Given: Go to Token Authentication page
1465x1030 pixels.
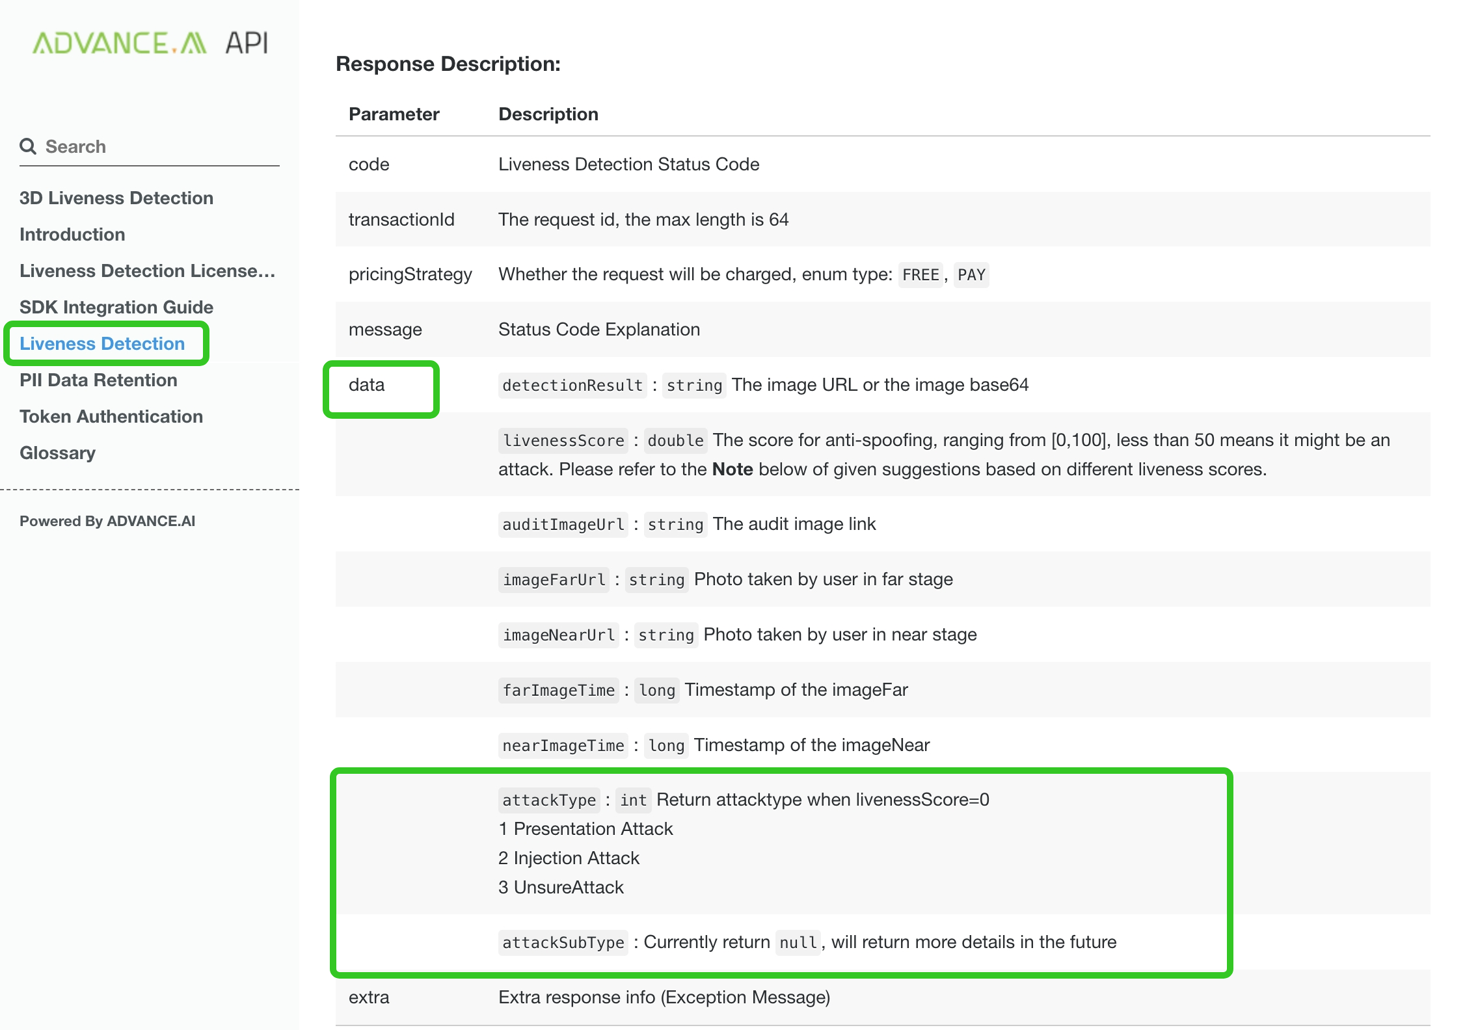Looking at the screenshot, I should (x=111, y=416).
